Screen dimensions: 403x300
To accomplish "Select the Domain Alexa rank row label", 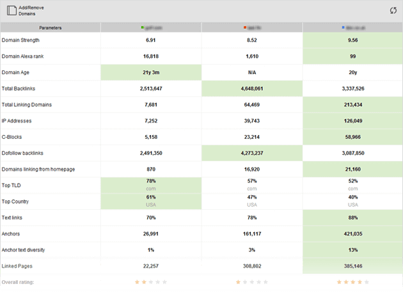I will point(23,56).
